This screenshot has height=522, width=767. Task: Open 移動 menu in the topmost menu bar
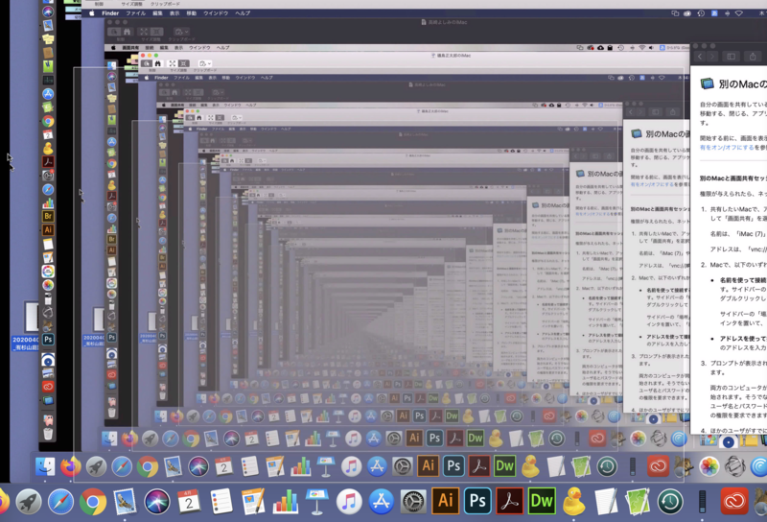tap(191, 13)
